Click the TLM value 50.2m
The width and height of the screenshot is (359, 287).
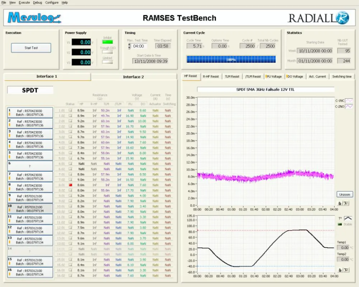105,110
